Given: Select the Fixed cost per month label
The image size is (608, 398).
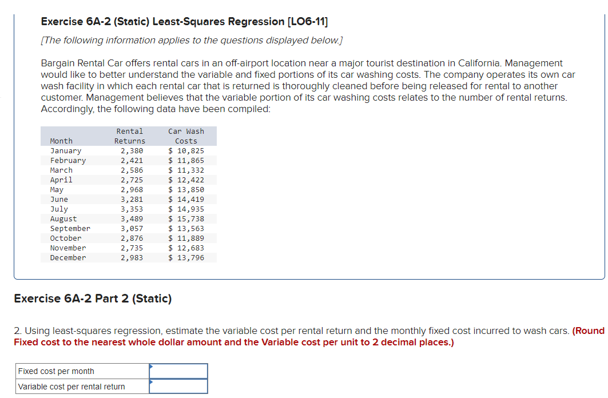Looking at the screenshot, I should 55,371.
